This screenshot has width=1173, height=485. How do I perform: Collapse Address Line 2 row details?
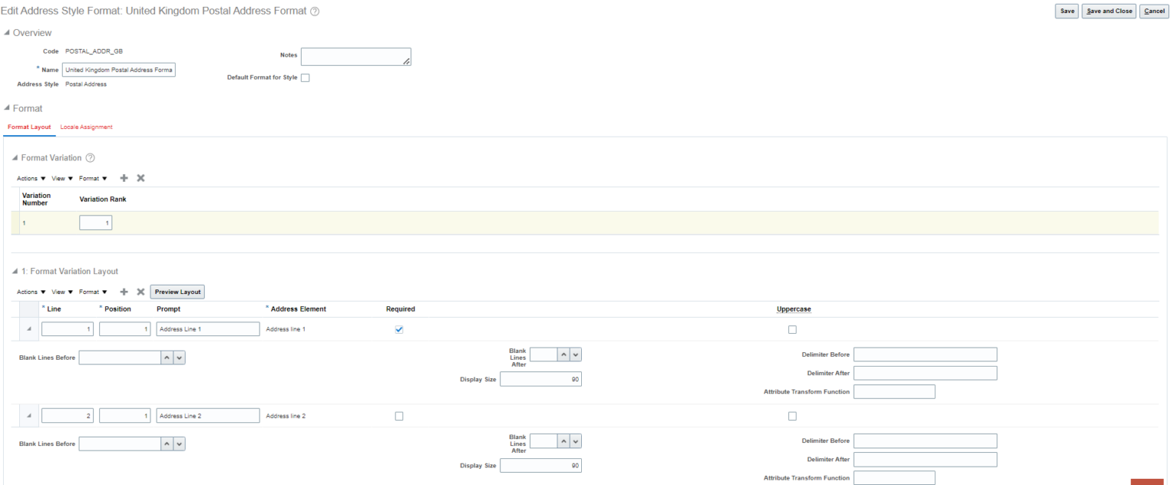(x=29, y=416)
